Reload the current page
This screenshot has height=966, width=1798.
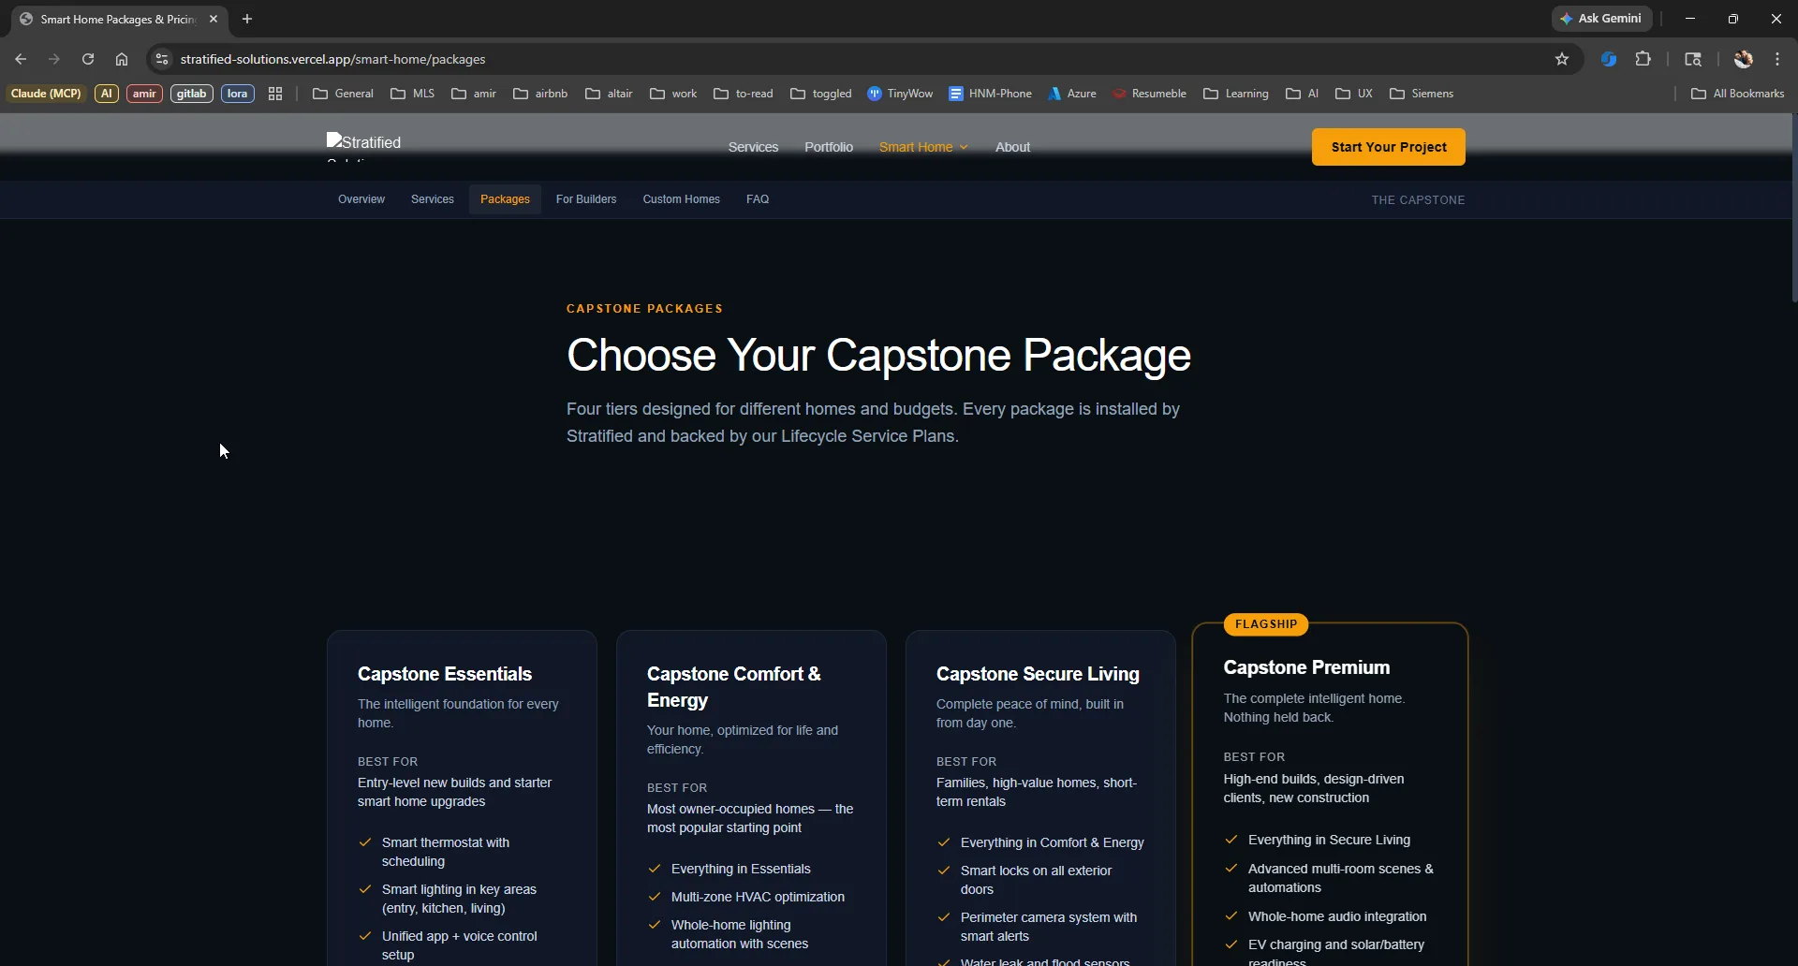pyautogui.click(x=88, y=59)
